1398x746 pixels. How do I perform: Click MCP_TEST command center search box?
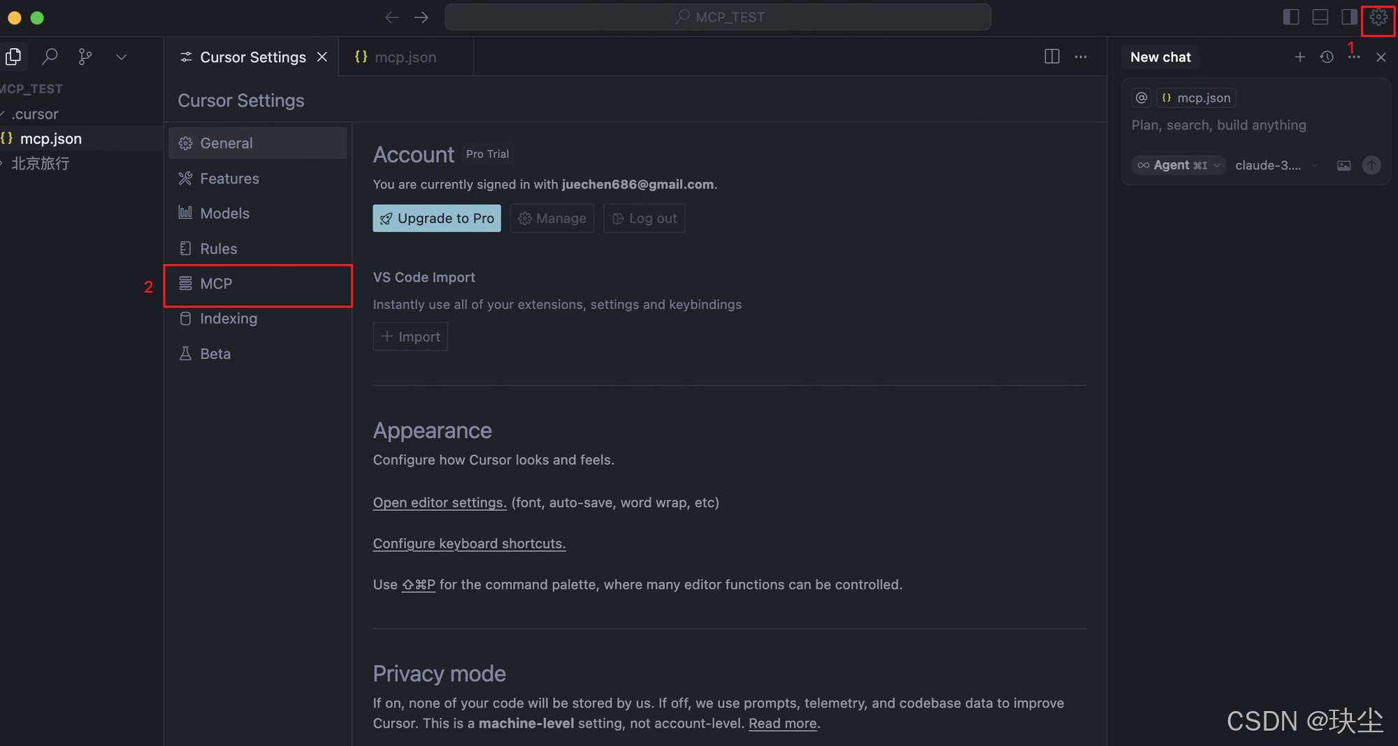pos(718,17)
